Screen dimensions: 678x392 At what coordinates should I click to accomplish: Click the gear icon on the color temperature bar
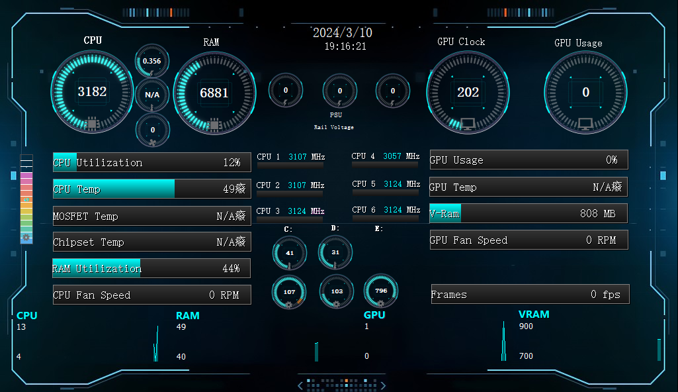[26, 237]
